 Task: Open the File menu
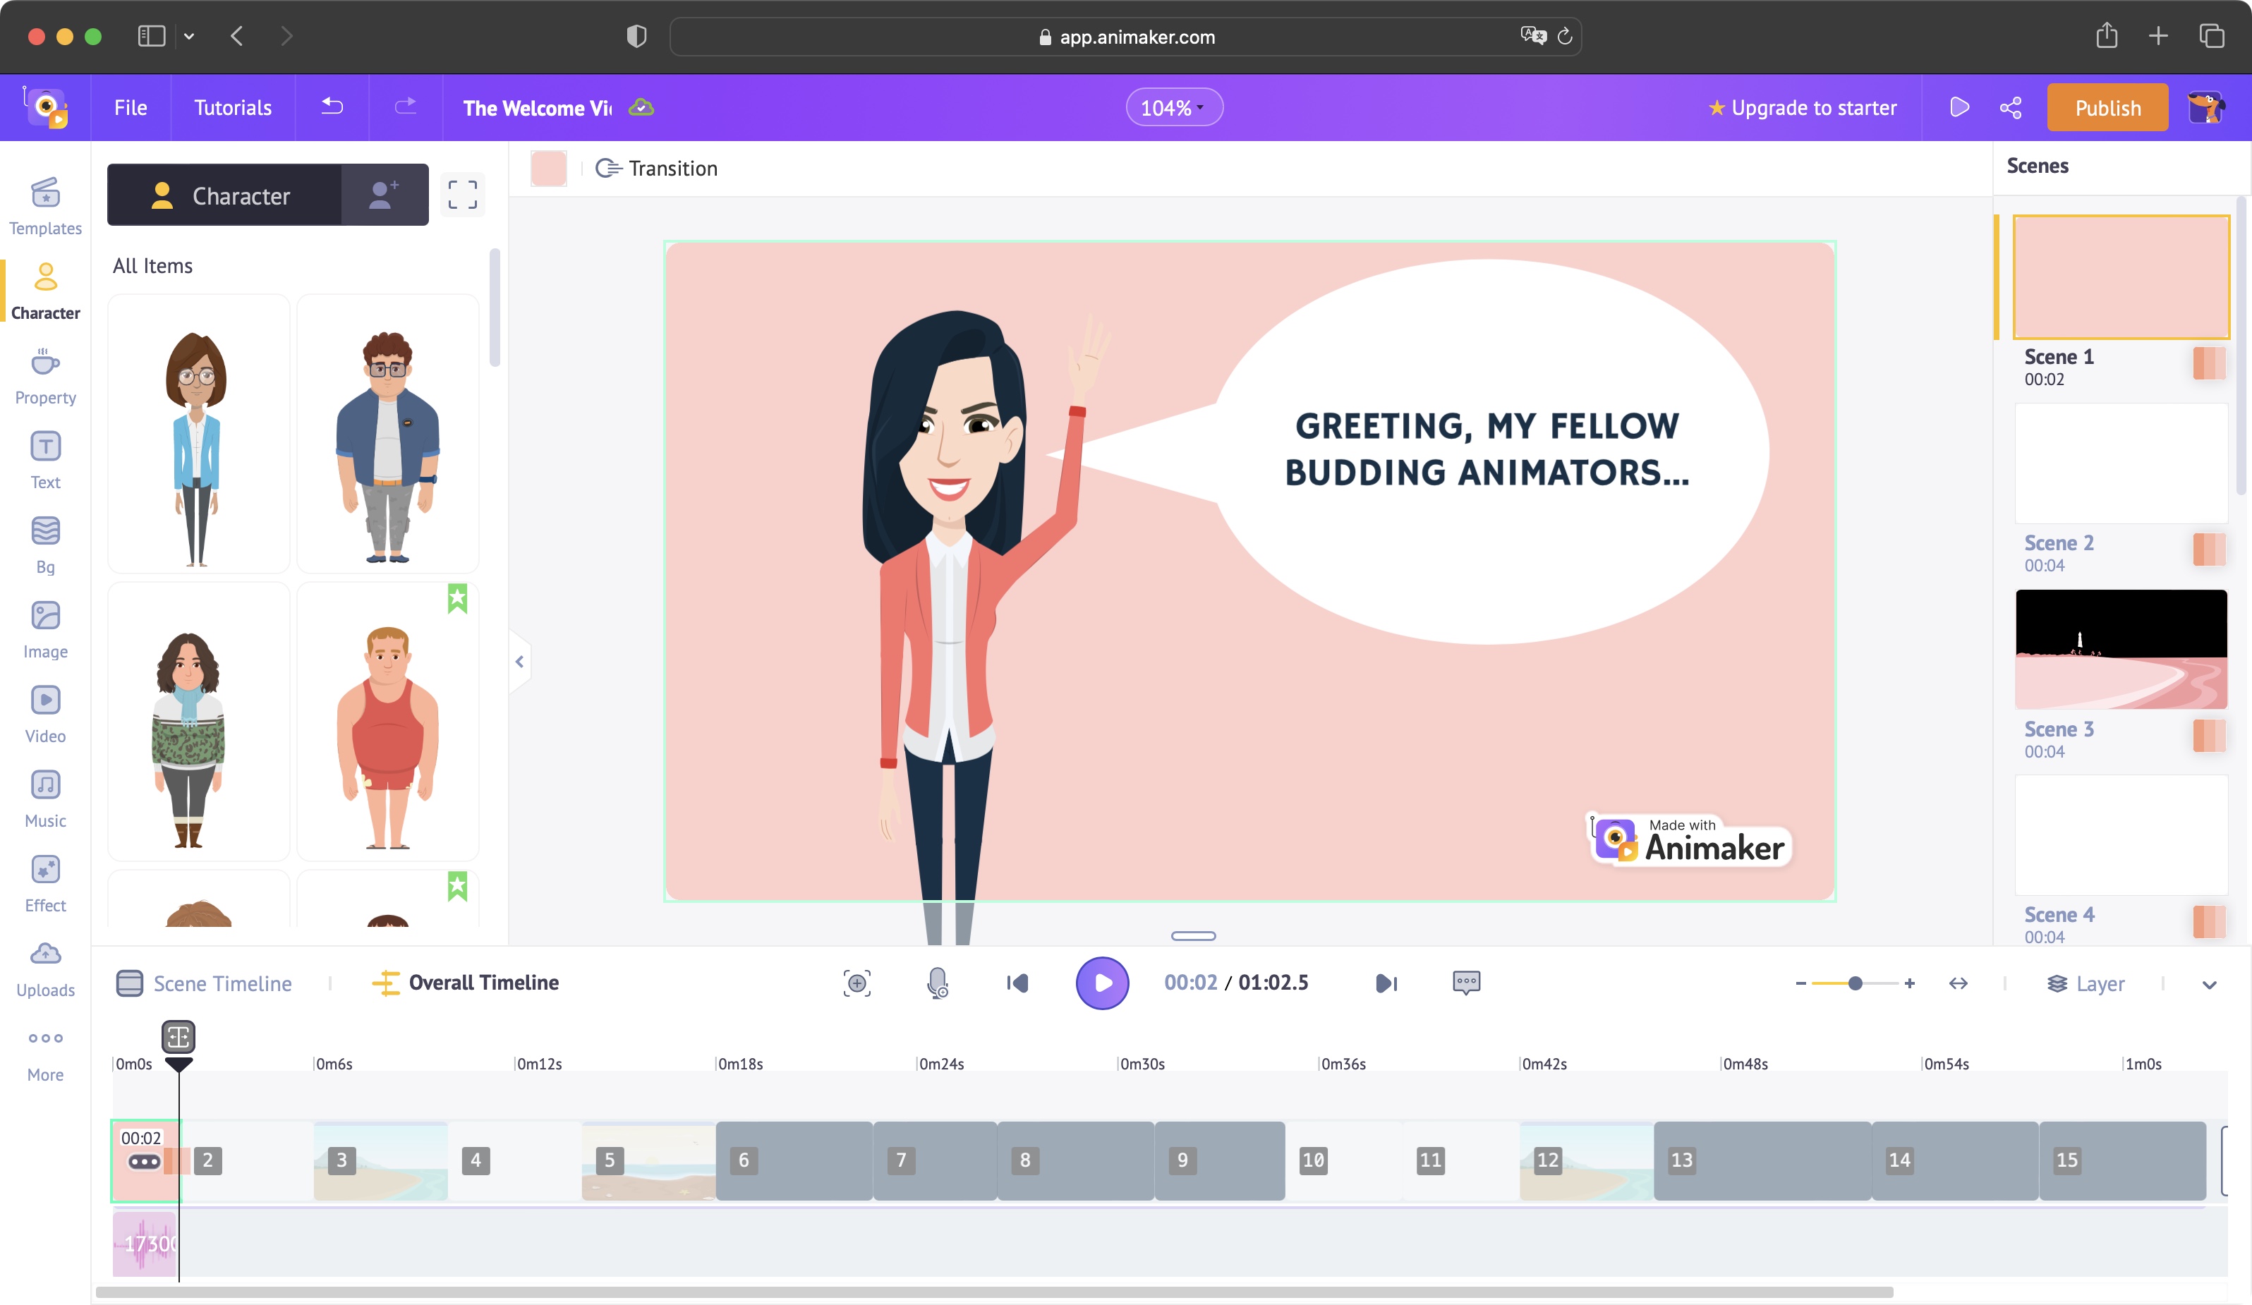tap(131, 107)
